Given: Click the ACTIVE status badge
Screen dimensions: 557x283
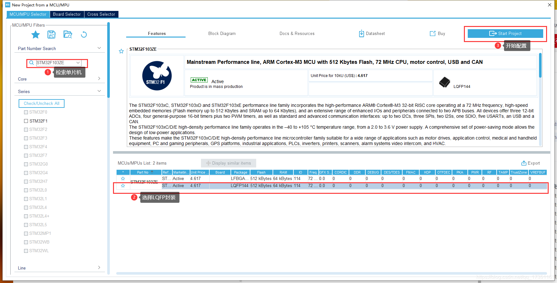Looking at the screenshot, I should tap(199, 80).
